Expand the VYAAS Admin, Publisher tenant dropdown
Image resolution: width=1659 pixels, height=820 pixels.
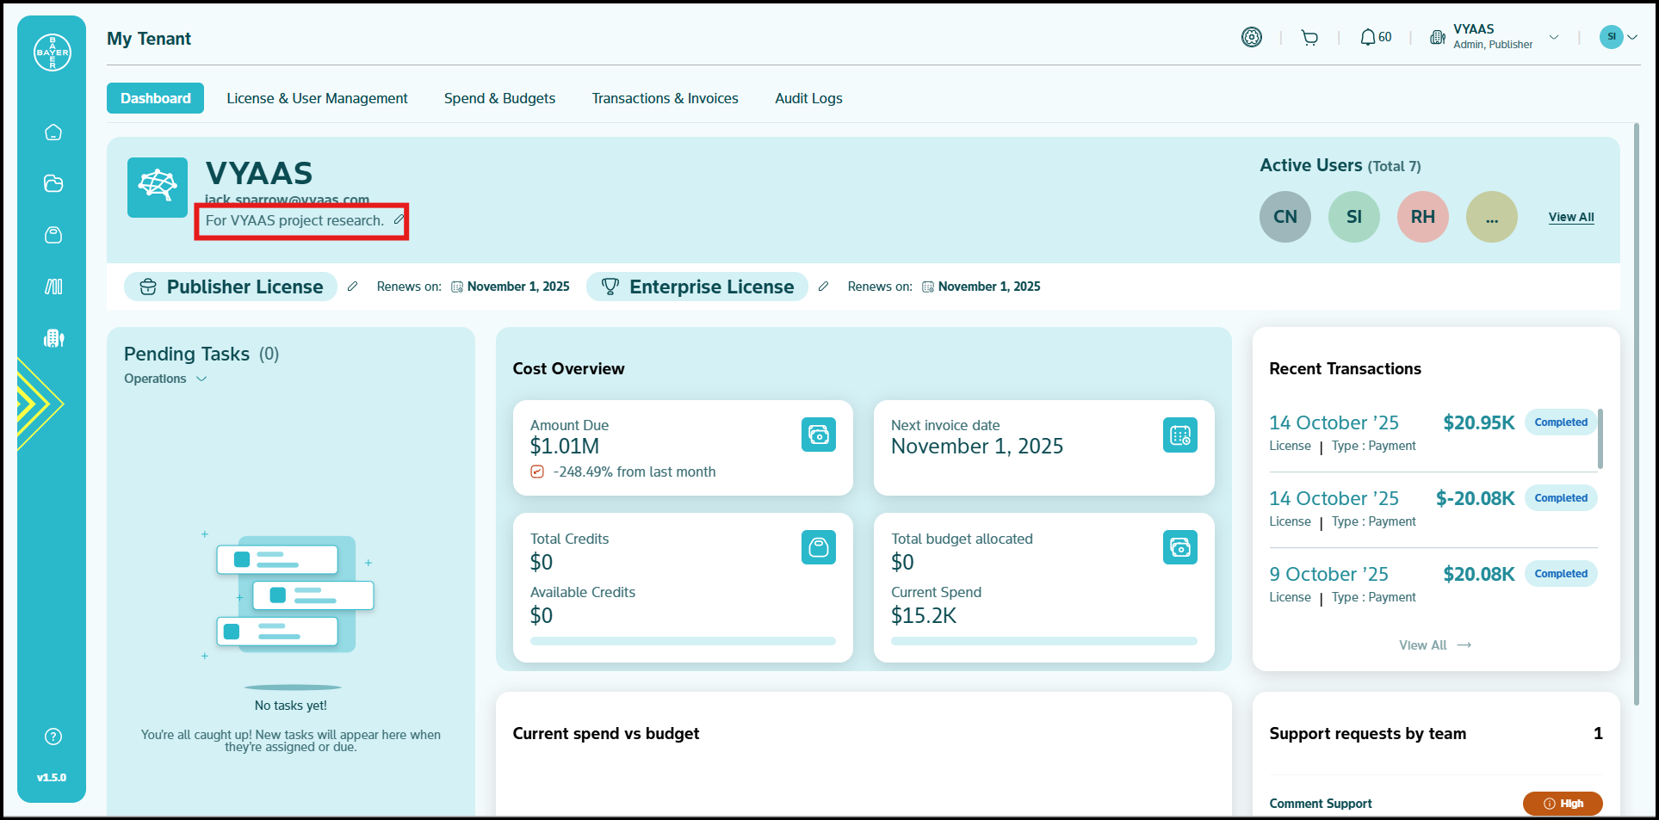1553,38
